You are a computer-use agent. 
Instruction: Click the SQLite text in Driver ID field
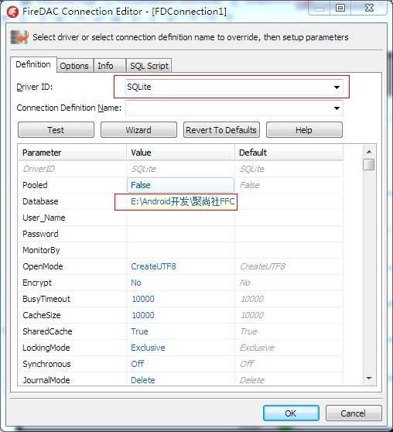coord(138,87)
